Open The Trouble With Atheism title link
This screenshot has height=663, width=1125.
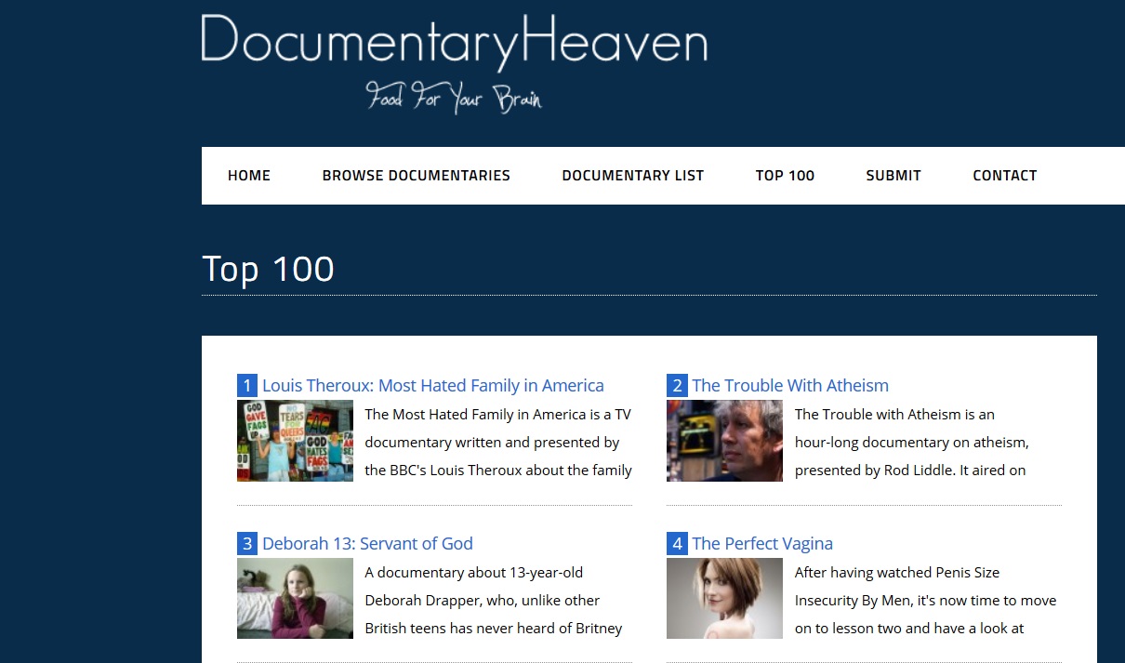click(x=789, y=386)
